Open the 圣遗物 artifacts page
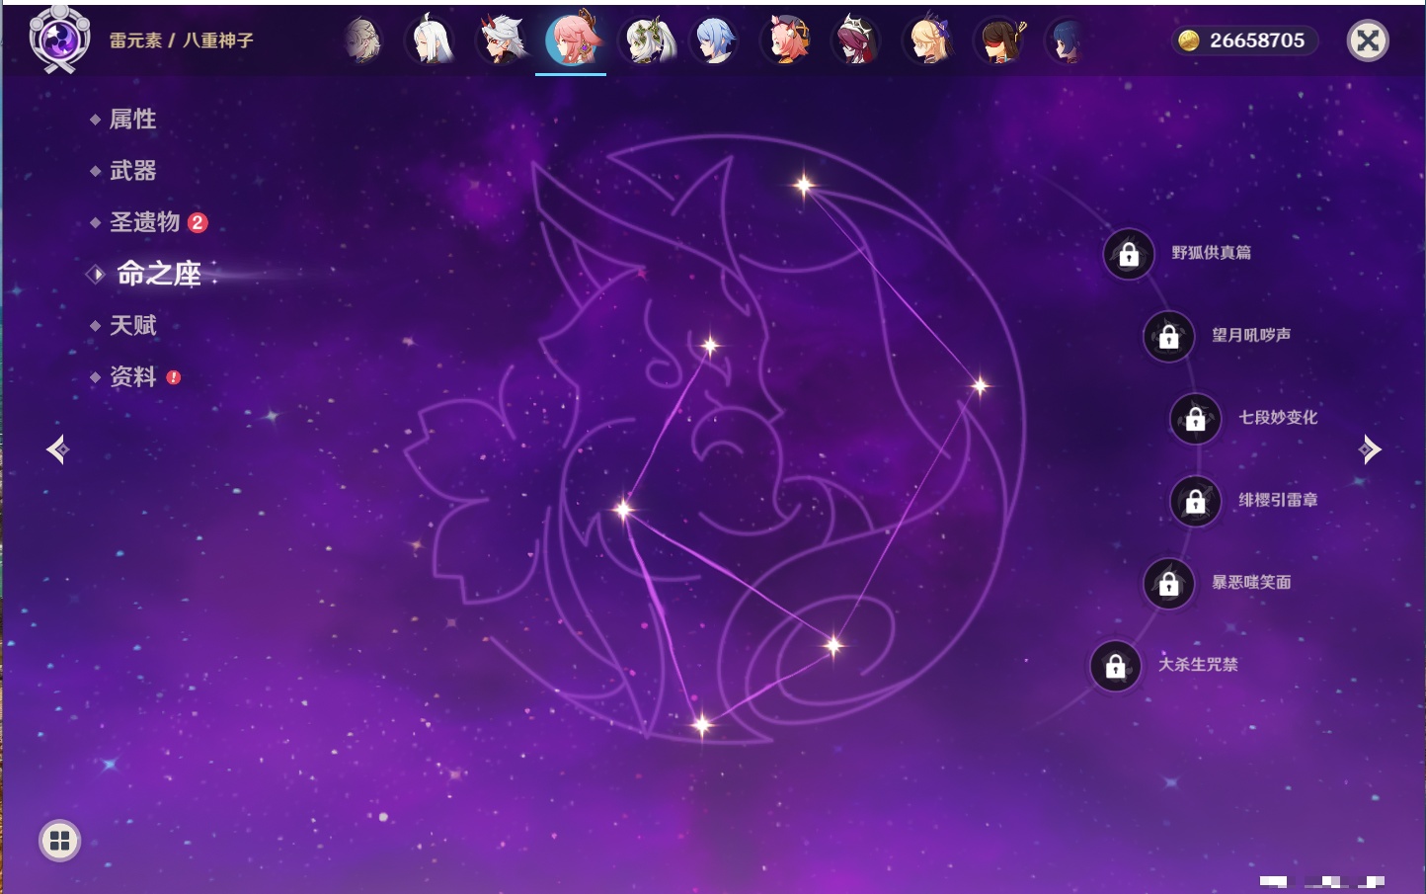 (145, 222)
